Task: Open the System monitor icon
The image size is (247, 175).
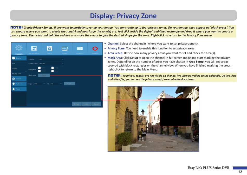Action: click(x=64, y=48)
